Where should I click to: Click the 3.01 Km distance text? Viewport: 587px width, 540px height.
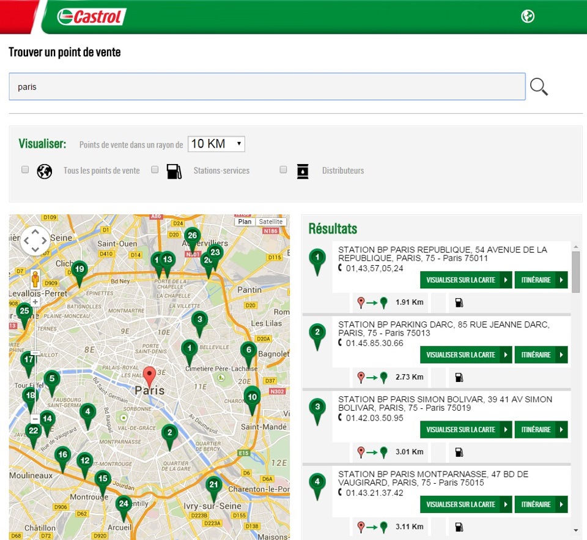[410, 452]
